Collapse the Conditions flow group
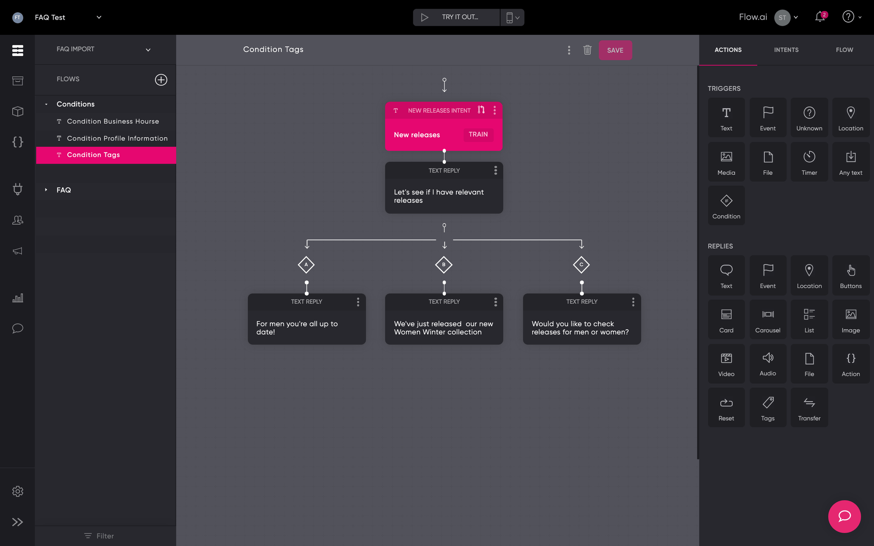 (46, 104)
